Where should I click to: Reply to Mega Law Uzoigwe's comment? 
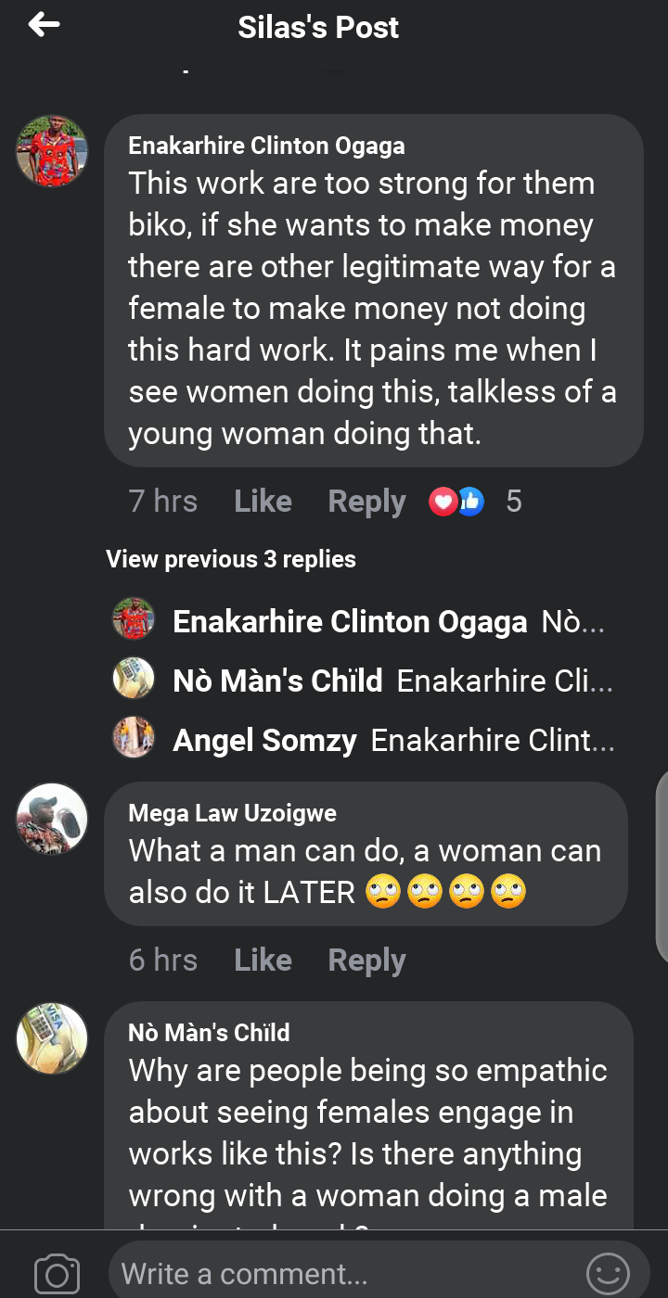coord(366,960)
